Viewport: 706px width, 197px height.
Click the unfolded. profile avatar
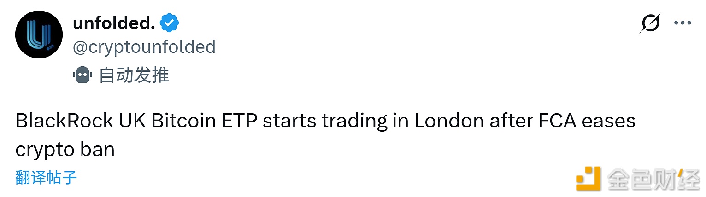coord(39,35)
